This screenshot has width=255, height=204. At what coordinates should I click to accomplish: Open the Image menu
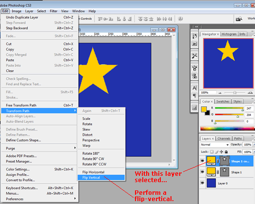click(x=17, y=11)
